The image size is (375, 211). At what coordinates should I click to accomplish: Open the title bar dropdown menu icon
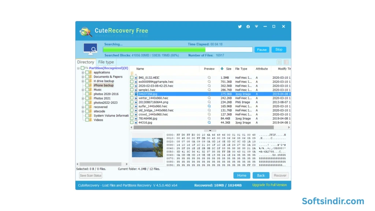click(256, 27)
